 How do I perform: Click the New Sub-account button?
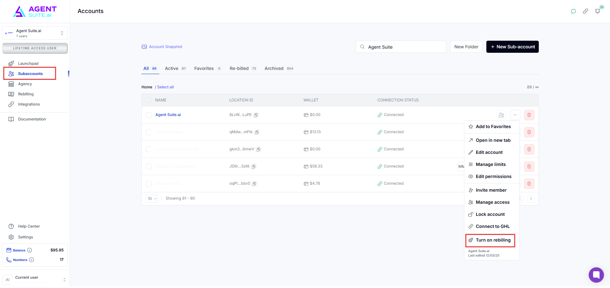click(x=512, y=47)
